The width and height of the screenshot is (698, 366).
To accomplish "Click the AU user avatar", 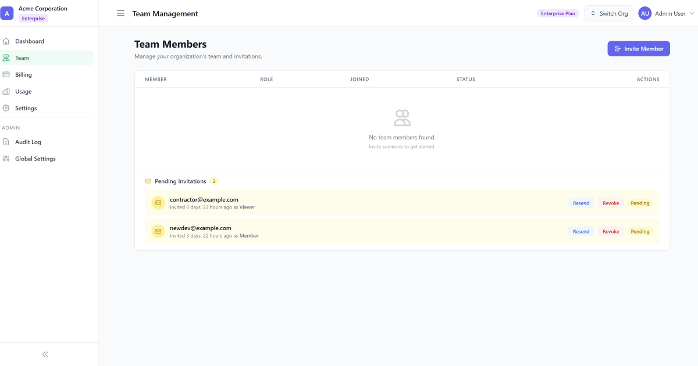I will coord(644,13).
